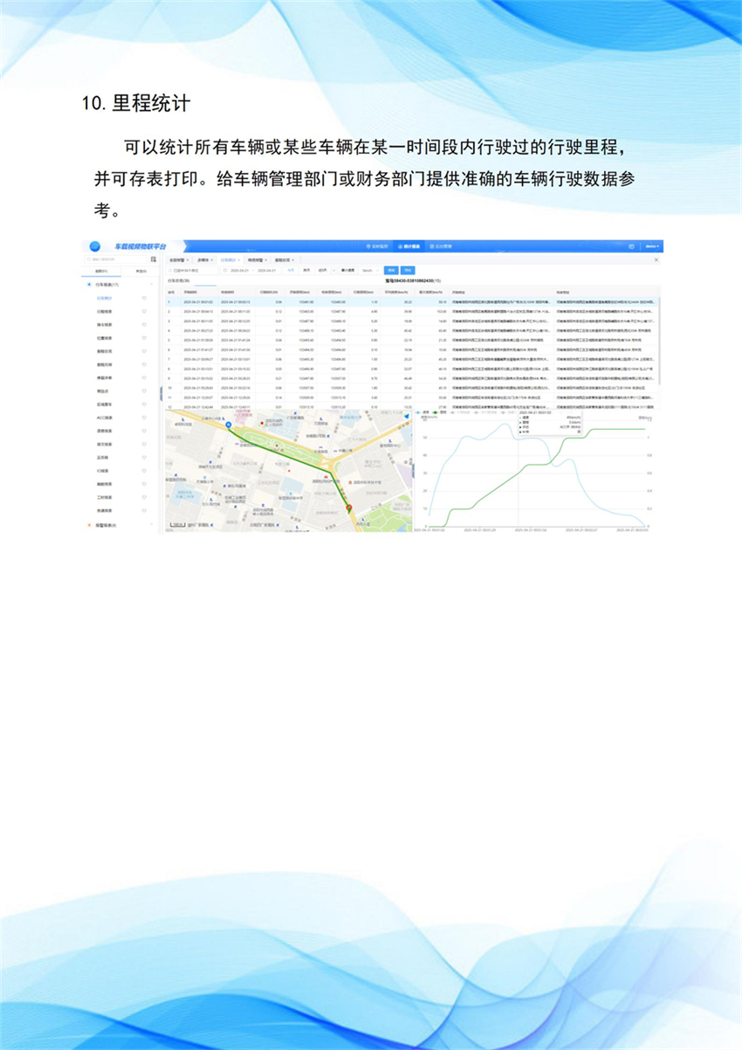Switch to the 实时监控 top navigation tab

(x=376, y=246)
